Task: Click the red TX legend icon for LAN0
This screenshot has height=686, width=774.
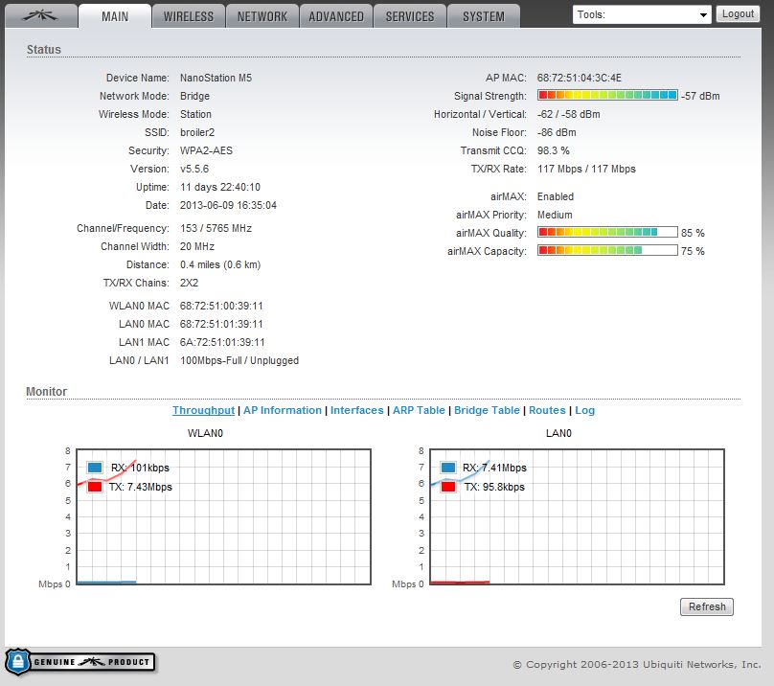Action: point(448,487)
